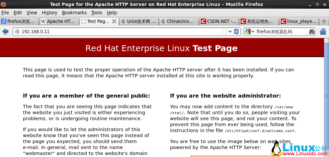This screenshot has width=329, height=157.
Task: Click the binoculars search icon
Action: point(312,32)
